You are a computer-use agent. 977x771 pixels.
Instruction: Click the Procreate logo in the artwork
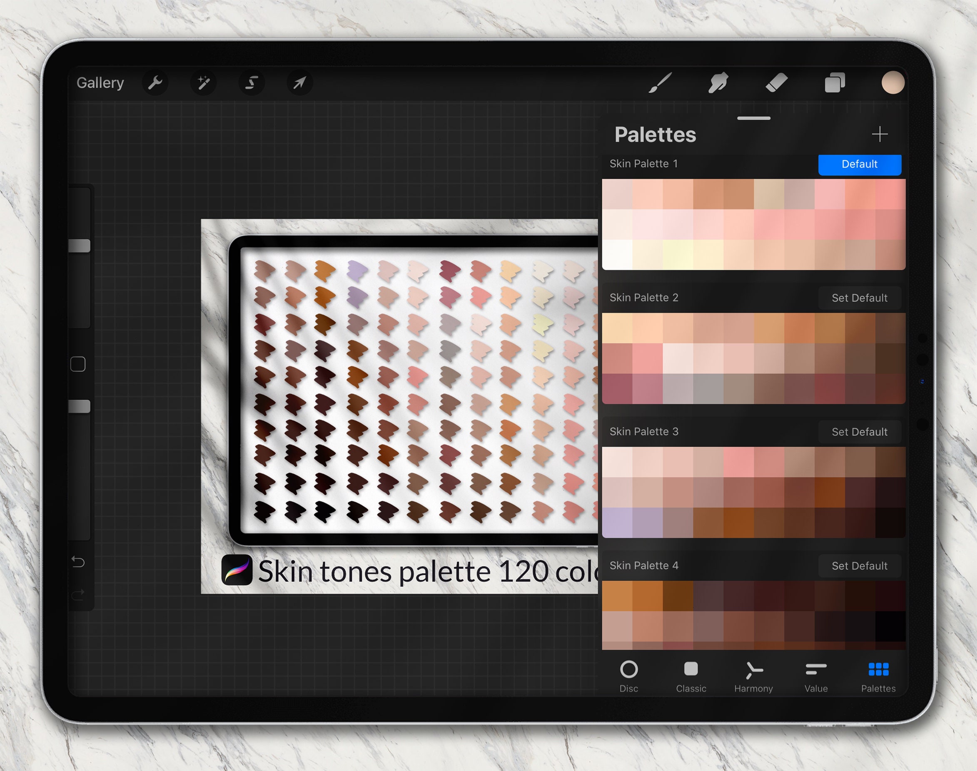237,570
